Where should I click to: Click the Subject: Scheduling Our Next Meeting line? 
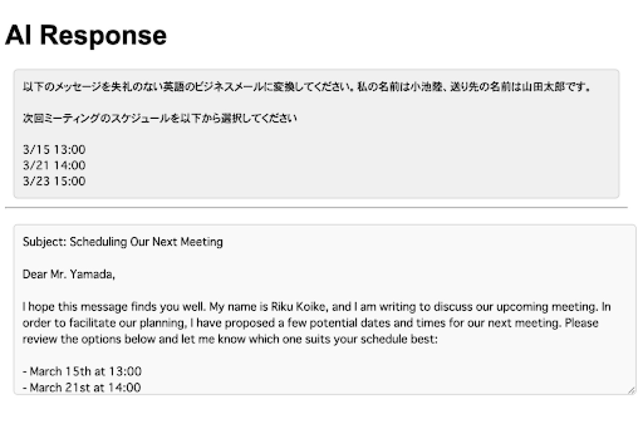(x=123, y=242)
